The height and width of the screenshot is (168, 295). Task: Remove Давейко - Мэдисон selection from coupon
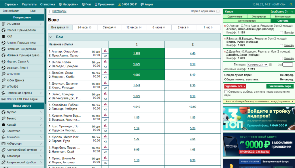tap(225, 52)
